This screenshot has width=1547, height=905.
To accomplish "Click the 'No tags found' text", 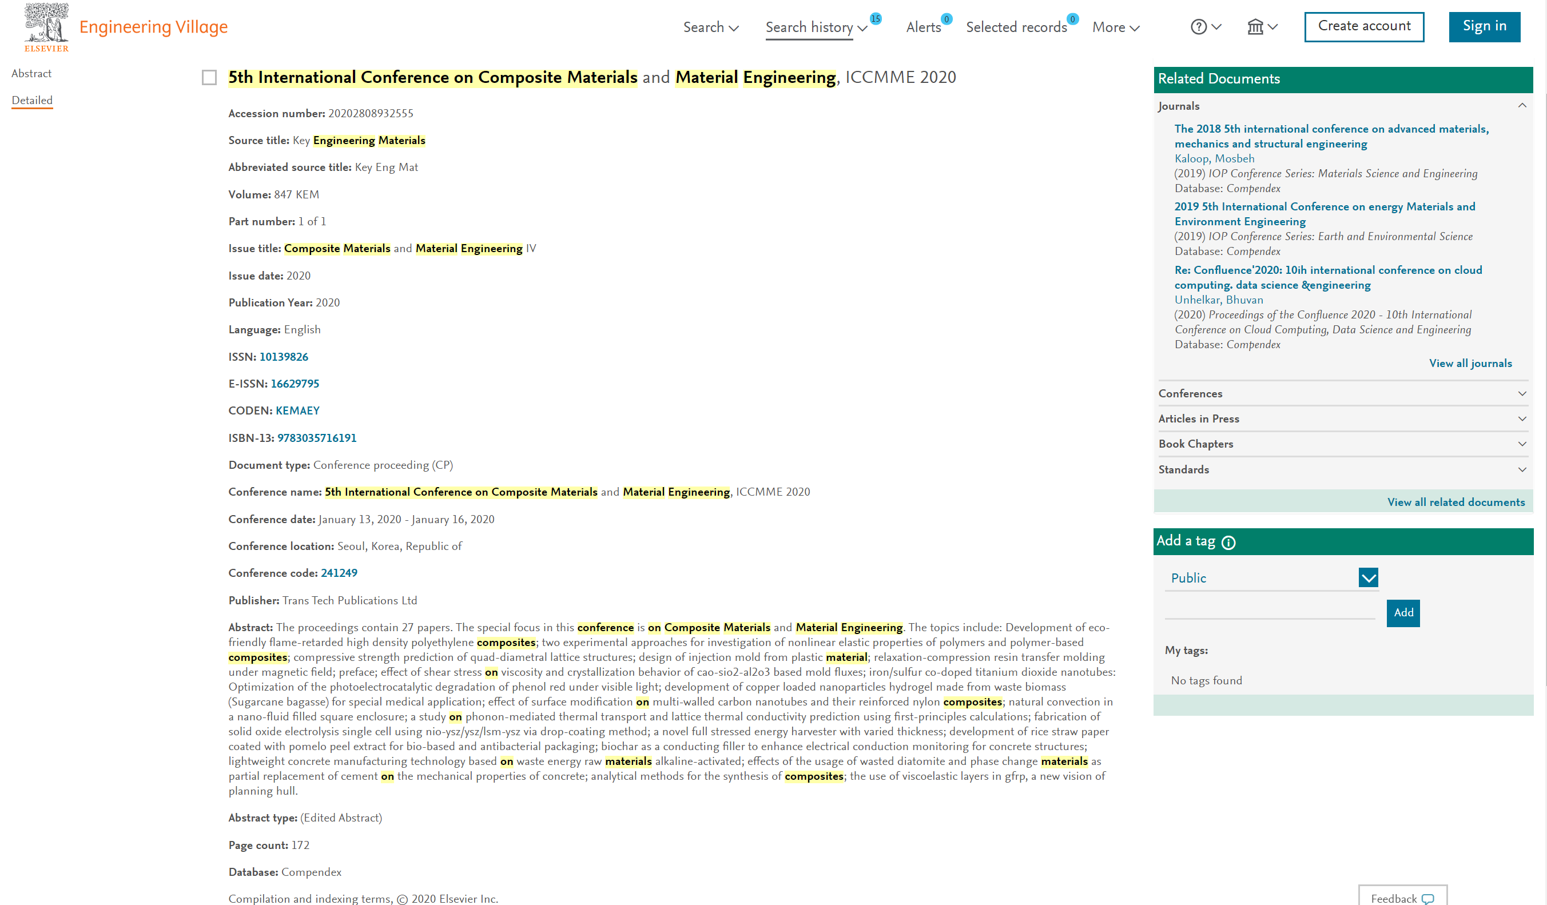I will click(x=1206, y=680).
